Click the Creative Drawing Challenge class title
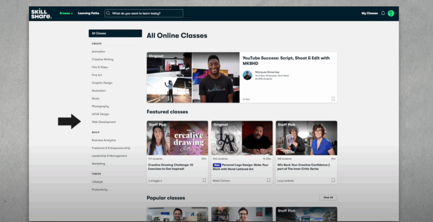Viewport: 433px width, 222px height. point(171,167)
